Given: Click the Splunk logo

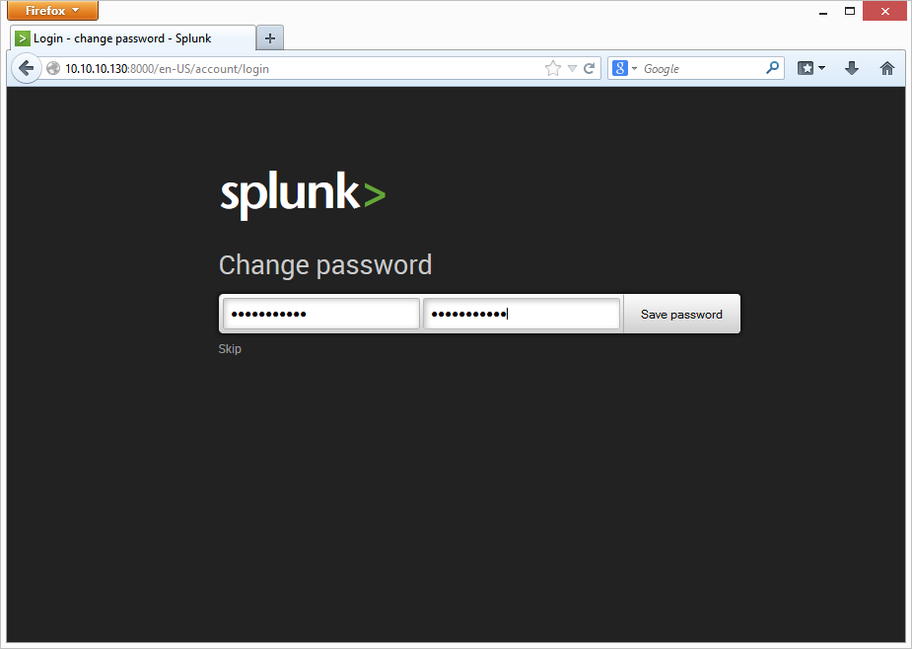Looking at the screenshot, I should [303, 195].
